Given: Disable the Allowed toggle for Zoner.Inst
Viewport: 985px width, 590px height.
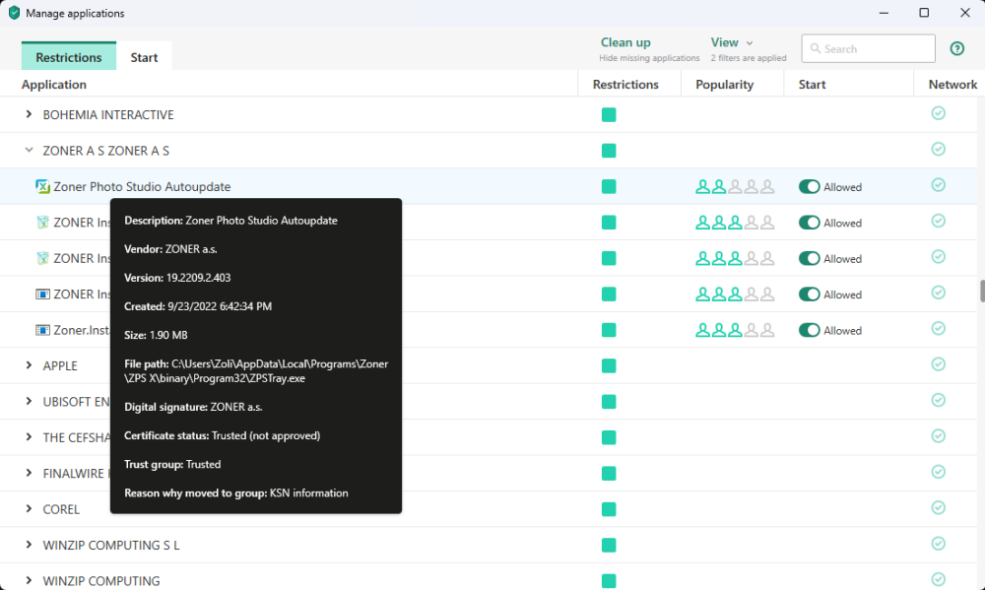Looking at the screenshot, I should click(810, 329).
